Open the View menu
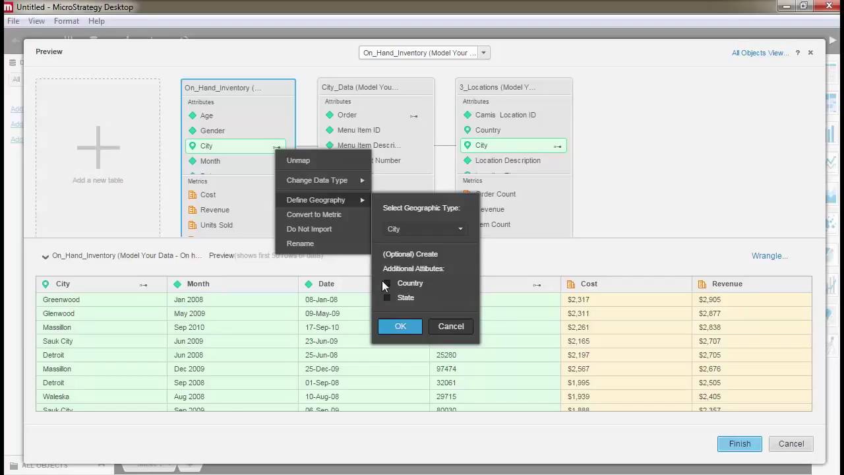Image resolution: width=844 pixels, height=475 pixels. pos(36,21)
